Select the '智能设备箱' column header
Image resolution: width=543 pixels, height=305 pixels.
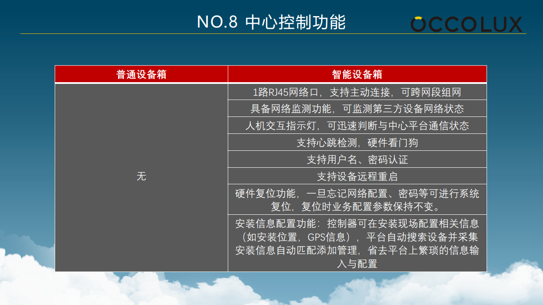357,74
